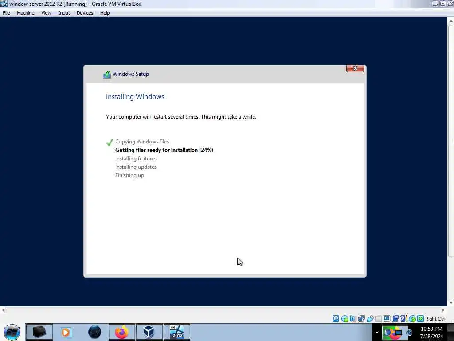Screen dimensions: 454x341
Task: Click the tray speaker volume icon
Action: [409, 333]
